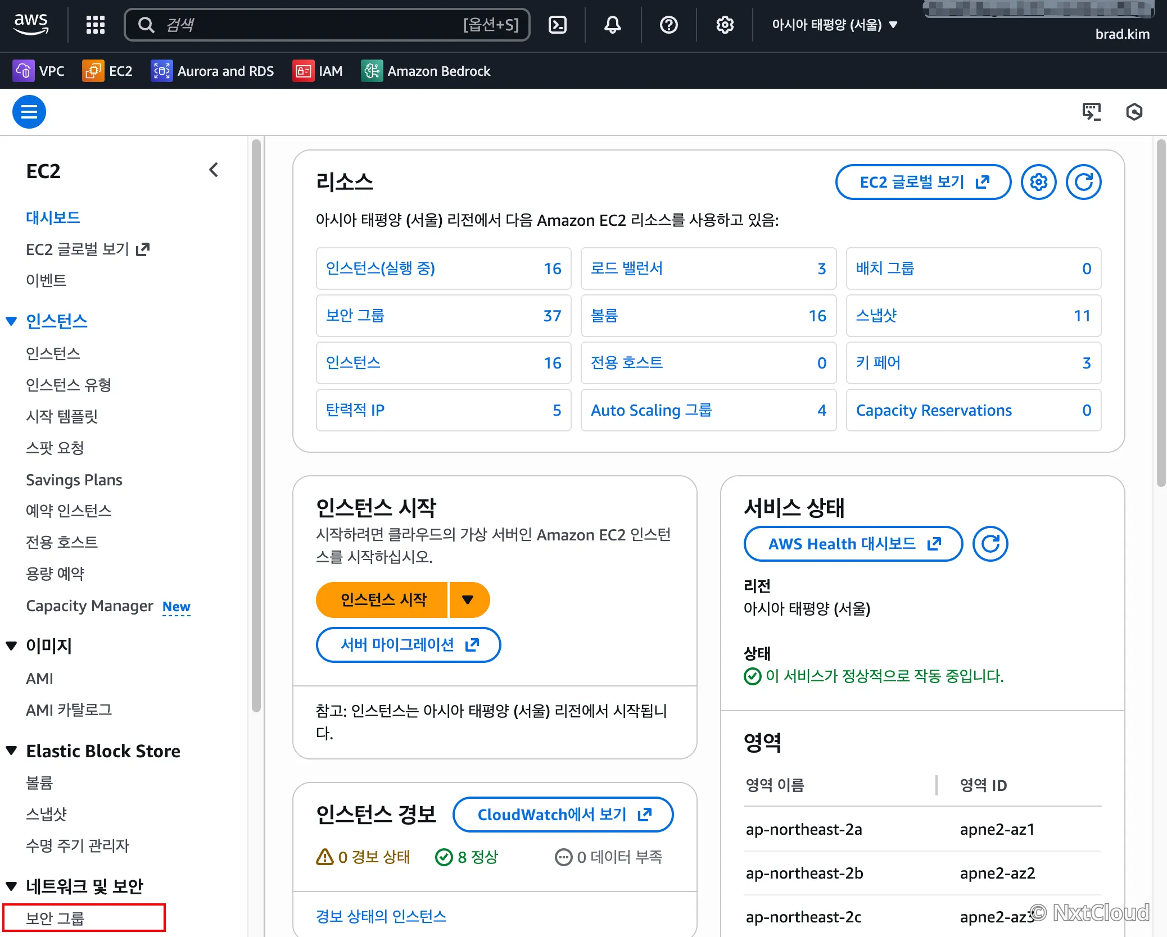The height and width of the screenshot is (937, 1167).
Task: Open Savings Plans in the sidebar
Action: [x=74, y=480]
